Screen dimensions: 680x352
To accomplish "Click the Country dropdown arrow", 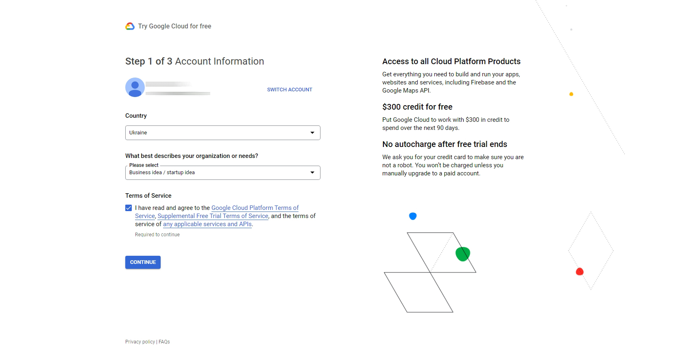I will tap(312, 133).
